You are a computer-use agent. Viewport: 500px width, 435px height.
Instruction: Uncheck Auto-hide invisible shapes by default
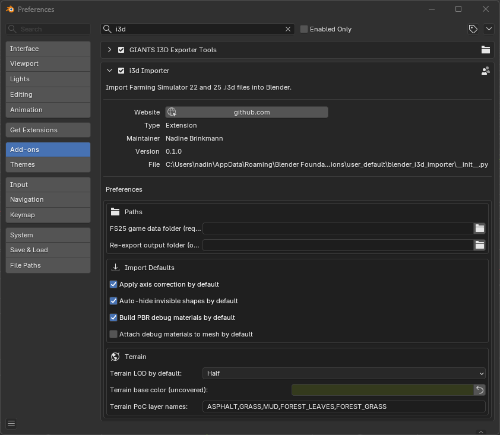(113, 301)
